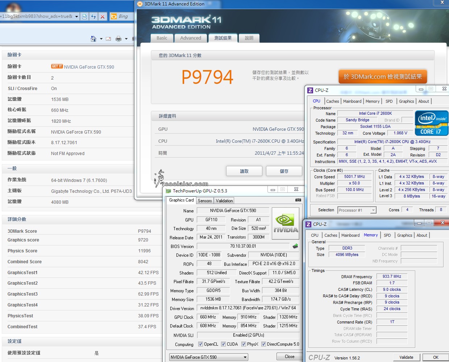
Task: Open the Validation tab in GPU-Z
Action: (224, 201)
